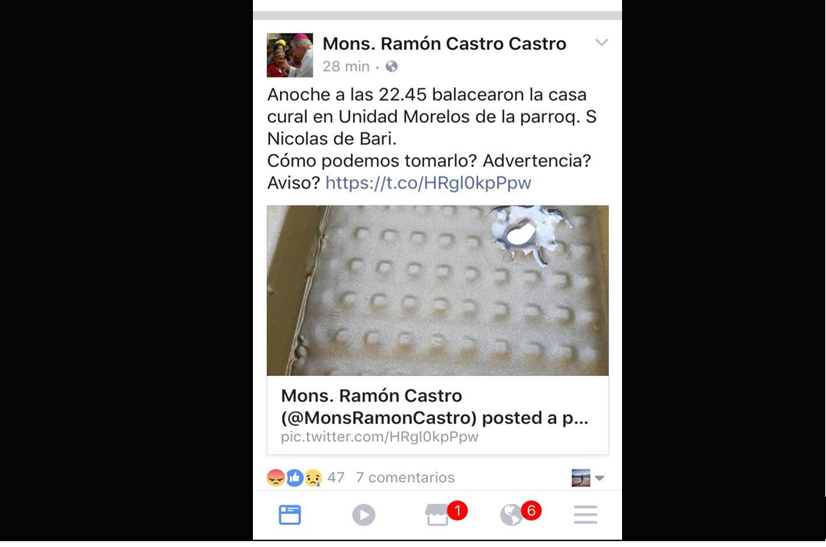Click the author's profile picture
The height and width of the screenshot is (547, 826).
289,56
